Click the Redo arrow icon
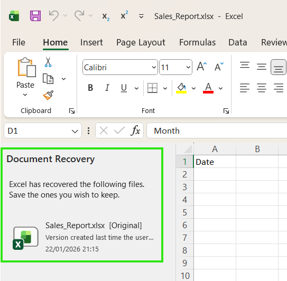Image resolution: width=287 pixels, height=281 pixels. pos(79,16)
